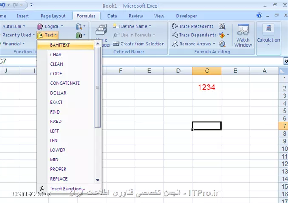Select the DOLLAR function
288x203 pixels.
[x=66, y=93]
